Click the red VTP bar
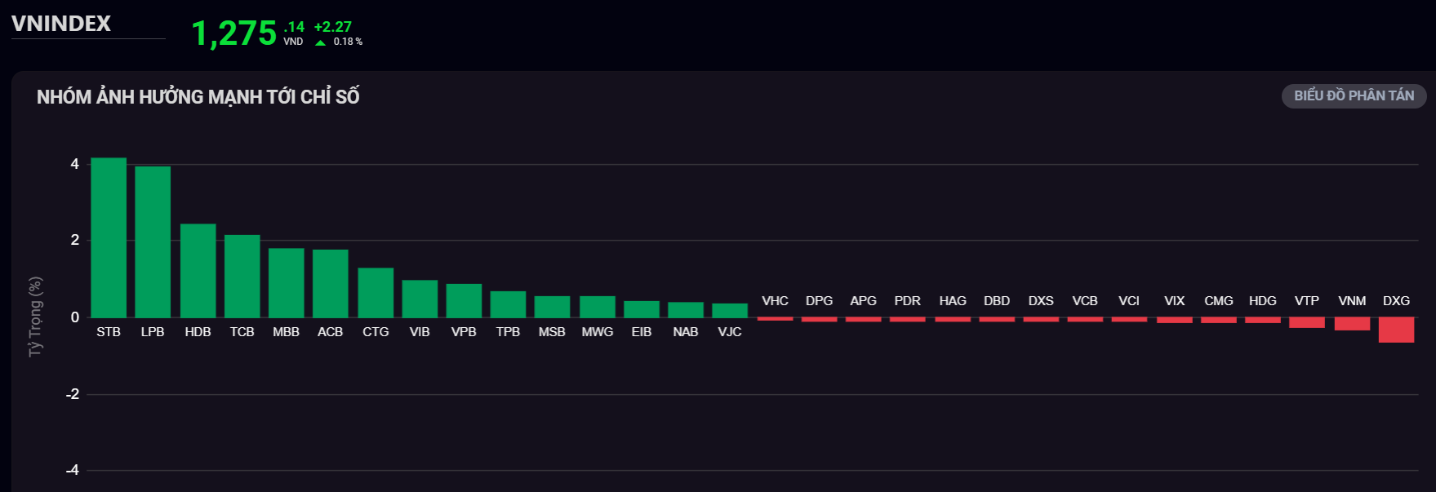The height and width of the screenshot is (492, 1436). tap(1307, 322)
